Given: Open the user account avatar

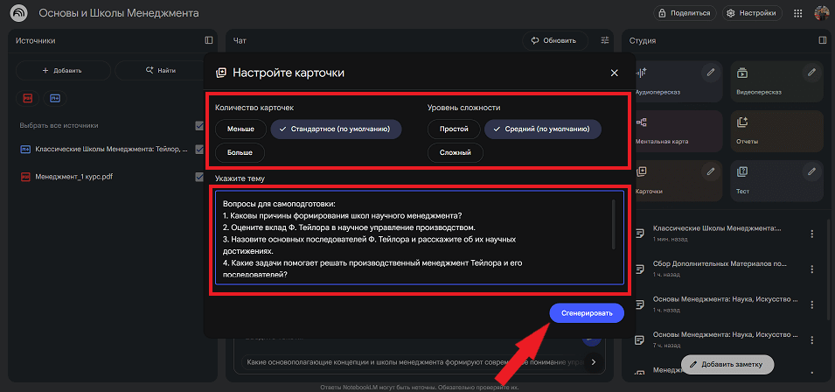Looking at the screenshot, I should point(822,13).
